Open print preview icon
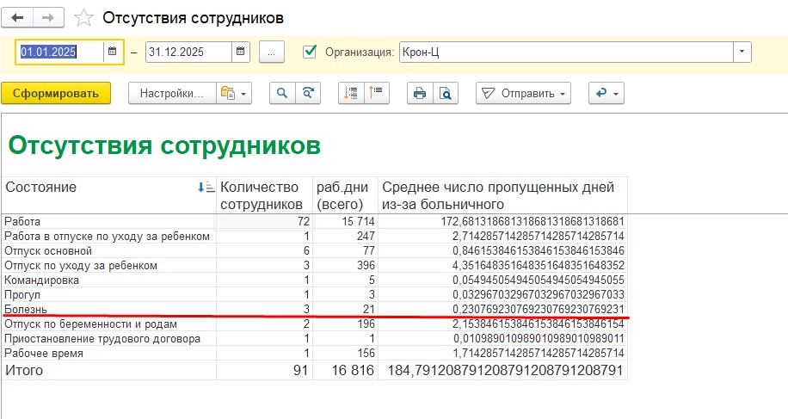 click(x=446, y=94)
